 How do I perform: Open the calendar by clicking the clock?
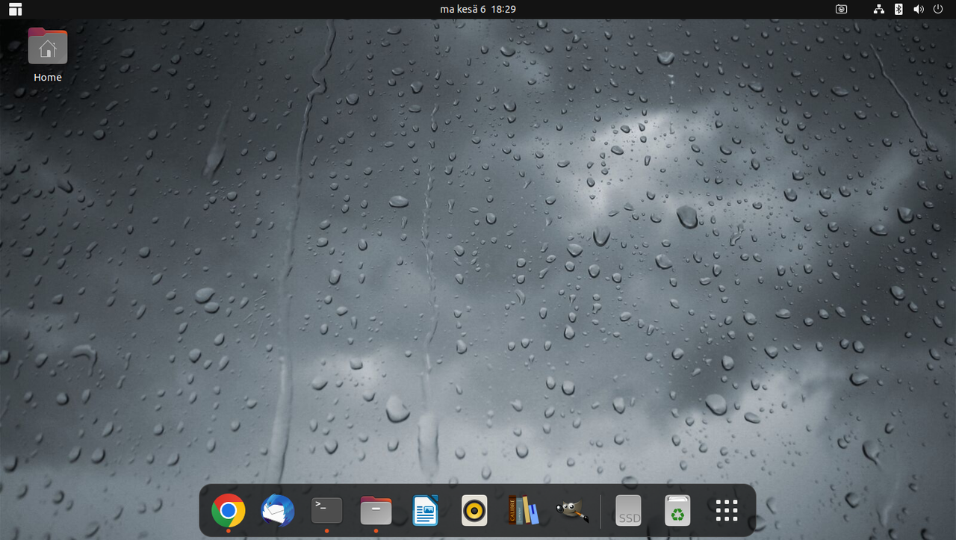[477, 10]
